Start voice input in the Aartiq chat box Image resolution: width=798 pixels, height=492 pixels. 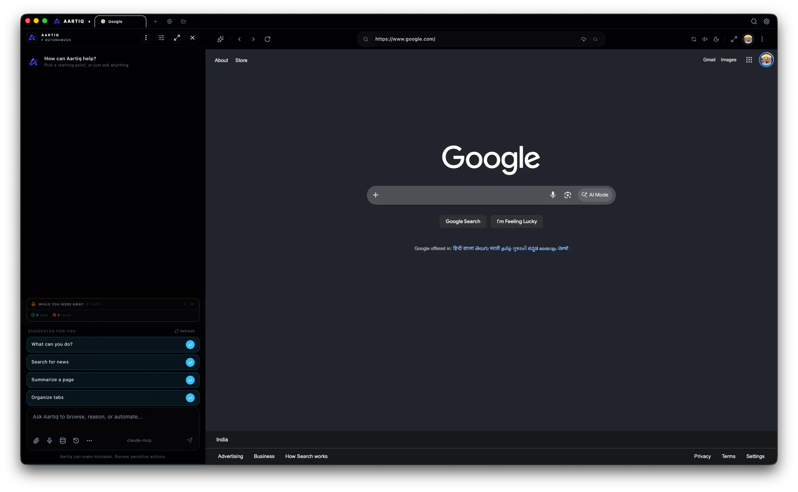(50, 441)
